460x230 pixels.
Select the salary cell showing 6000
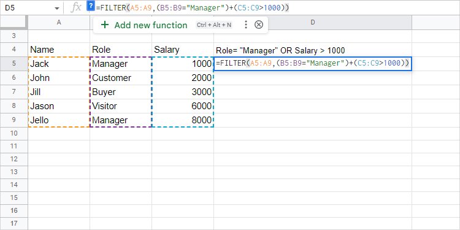coord(183,106)
